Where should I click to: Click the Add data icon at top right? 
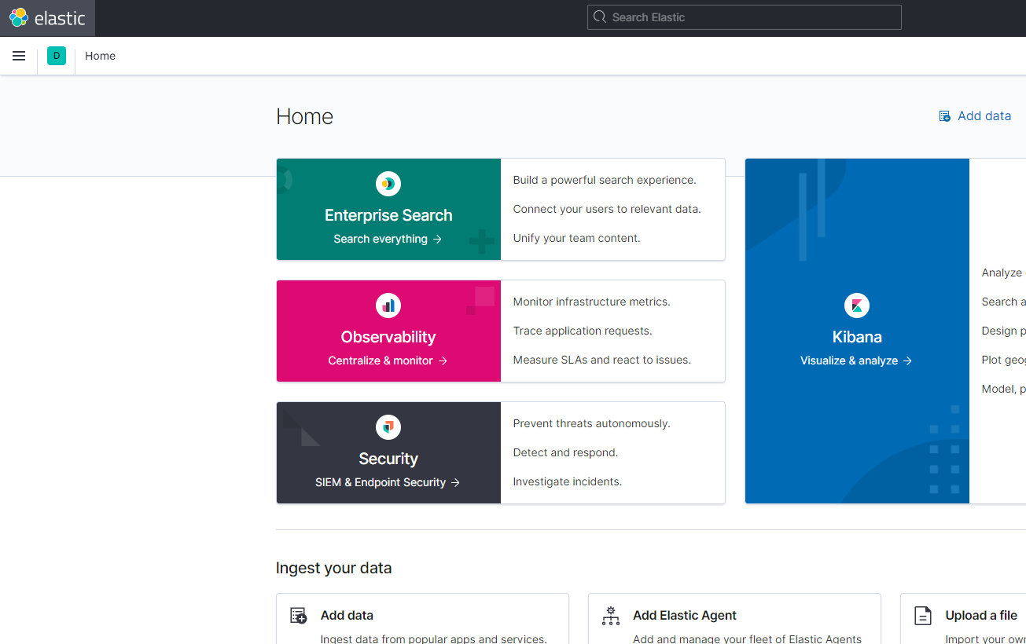click(945, 116)
